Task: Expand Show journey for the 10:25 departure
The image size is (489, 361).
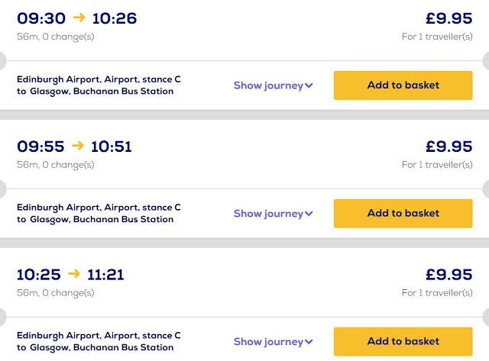Action: 273,342
